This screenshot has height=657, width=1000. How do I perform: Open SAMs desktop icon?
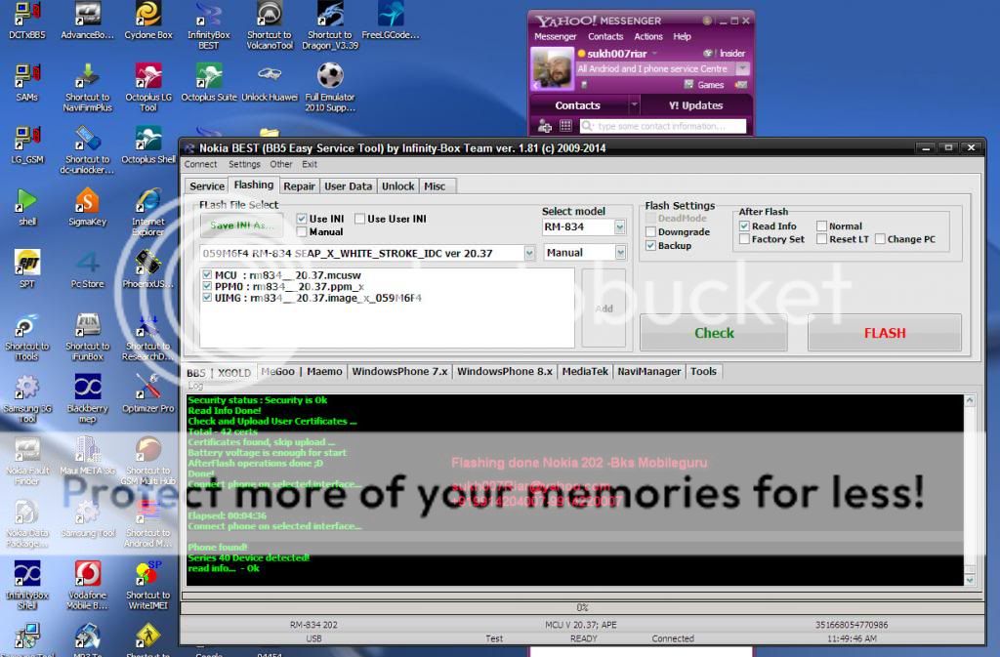pos(27,82)
